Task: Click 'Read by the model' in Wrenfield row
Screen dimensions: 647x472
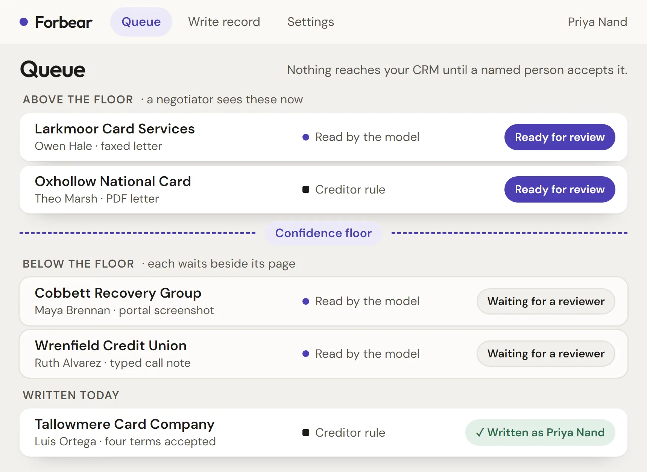Action: coord(367,354)
